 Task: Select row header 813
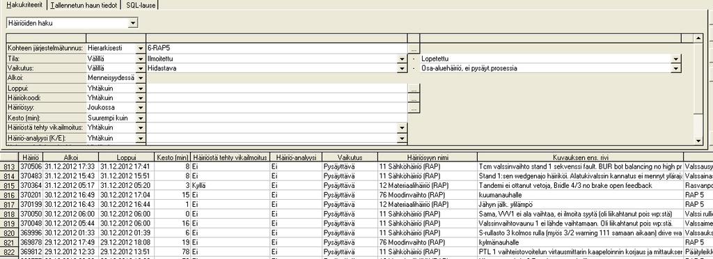click(x=9, y=166)
